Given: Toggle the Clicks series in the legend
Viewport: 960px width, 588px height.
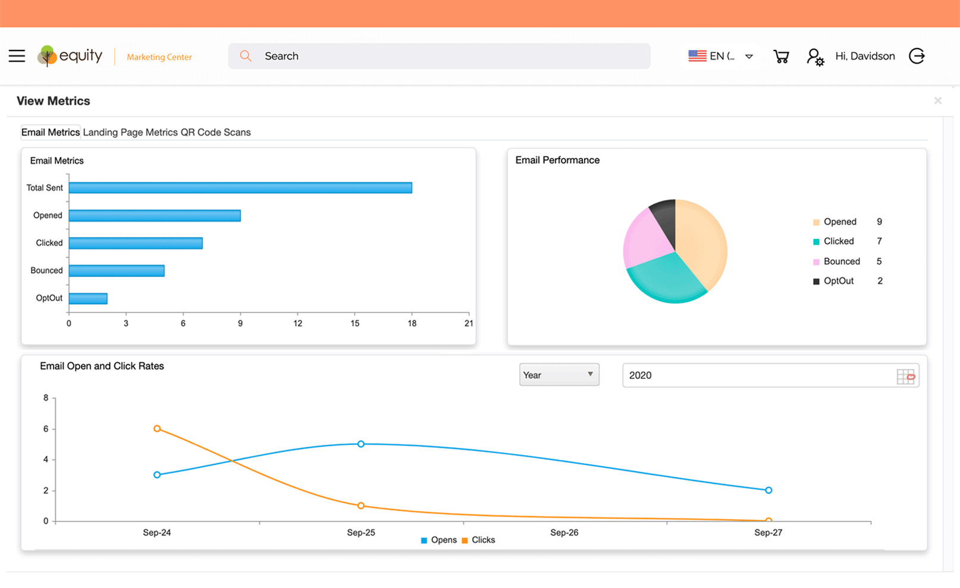Looking at the screenshot, I should (x=479, y=540).
